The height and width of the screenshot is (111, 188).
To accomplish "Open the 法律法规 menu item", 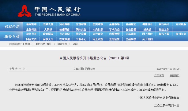I will pos(48,24).
